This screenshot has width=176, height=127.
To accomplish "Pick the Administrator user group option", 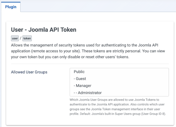I will (x=119, y=93).
